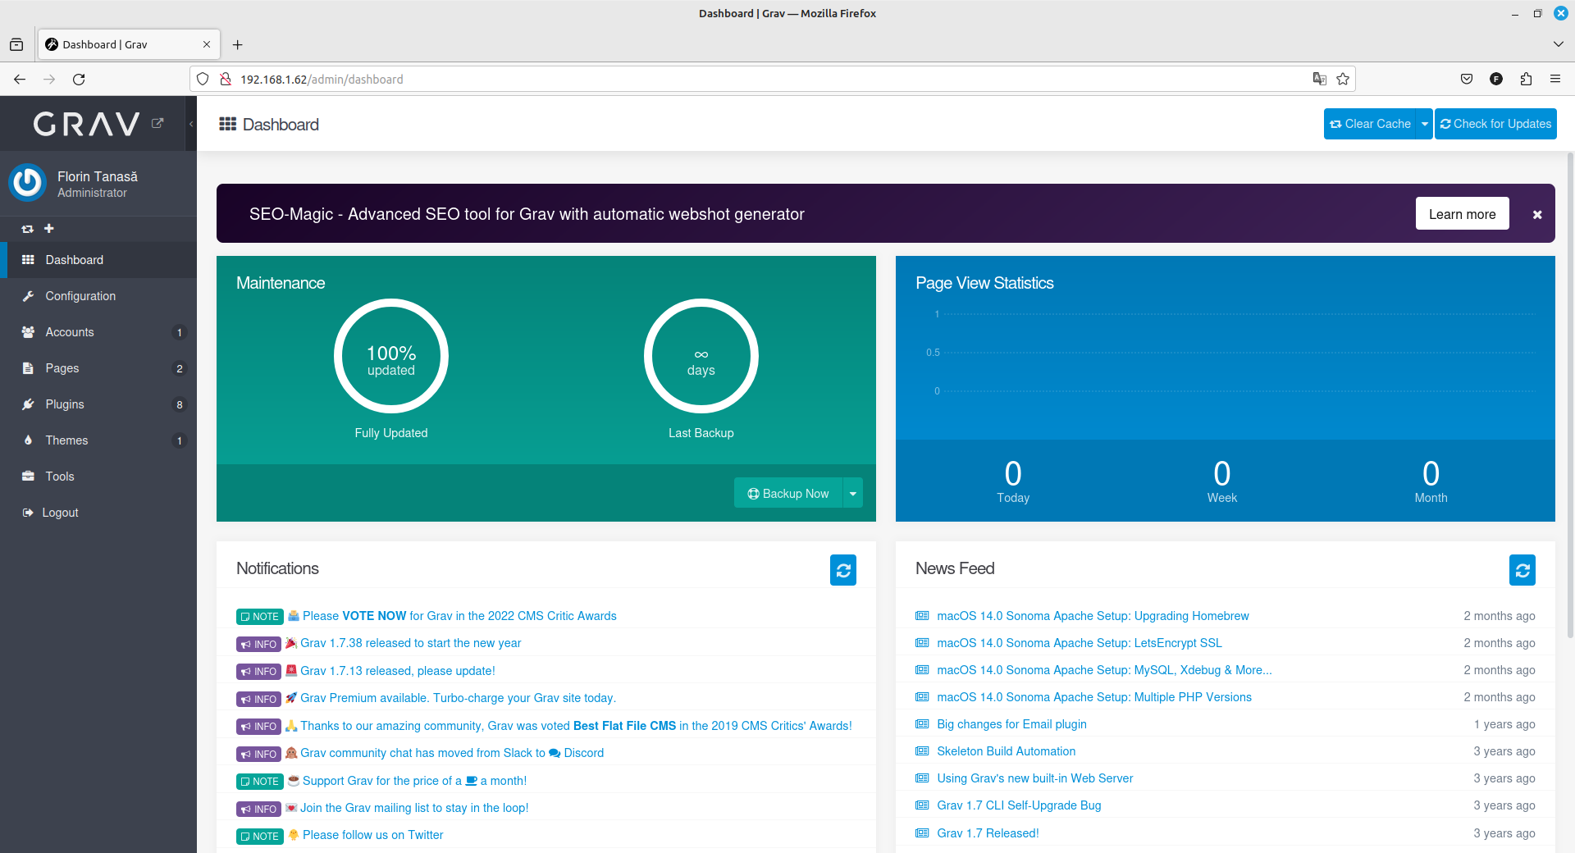Open Grav 1.7.38 released notification
1575x853 pixels.
[x=411, y=643]
